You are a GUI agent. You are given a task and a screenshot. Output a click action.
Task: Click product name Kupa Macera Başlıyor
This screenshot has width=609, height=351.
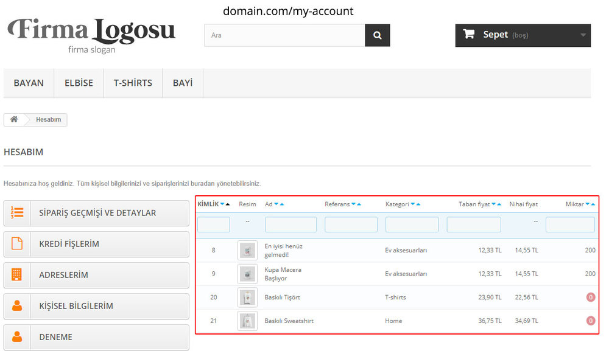pyautogui.click(x=283, y=274)
